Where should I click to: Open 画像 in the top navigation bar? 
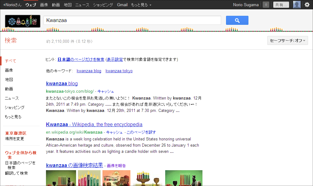[x=44, y=5]
